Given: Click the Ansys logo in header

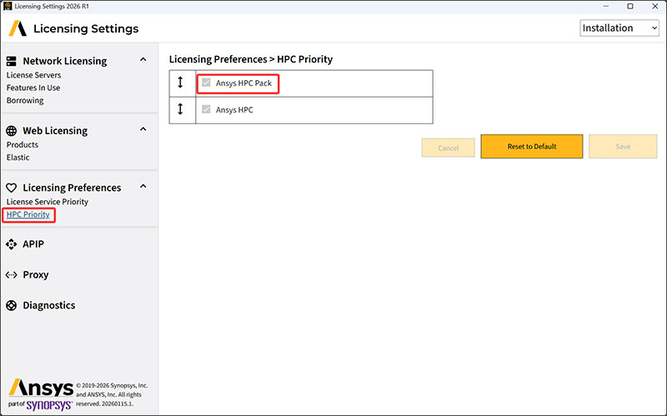Looking at the screenshot, I should click(x=18, y=29).
